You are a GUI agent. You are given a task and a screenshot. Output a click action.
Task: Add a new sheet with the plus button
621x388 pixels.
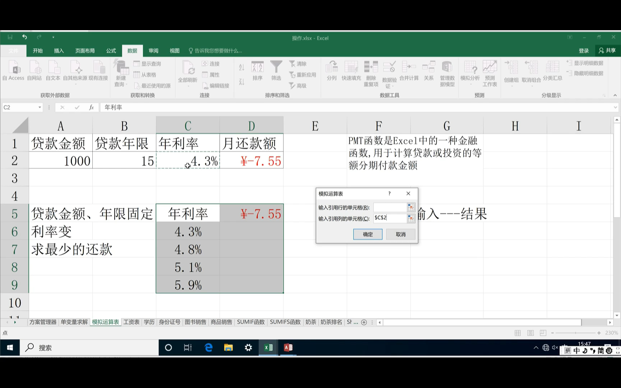(x=364, y=322)
